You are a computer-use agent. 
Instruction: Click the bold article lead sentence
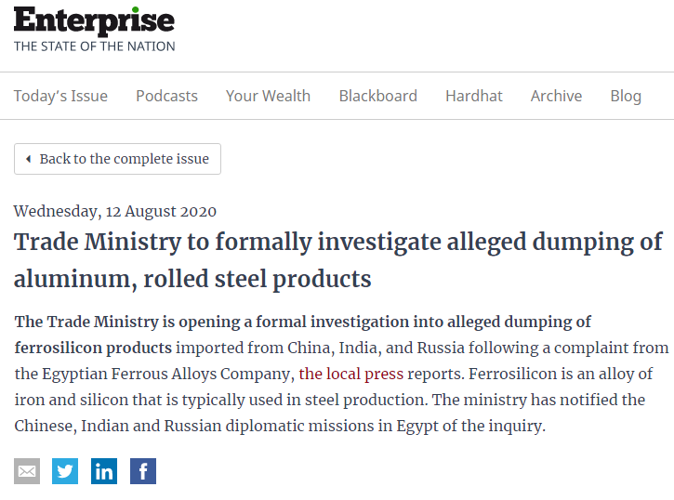point(302,322)
